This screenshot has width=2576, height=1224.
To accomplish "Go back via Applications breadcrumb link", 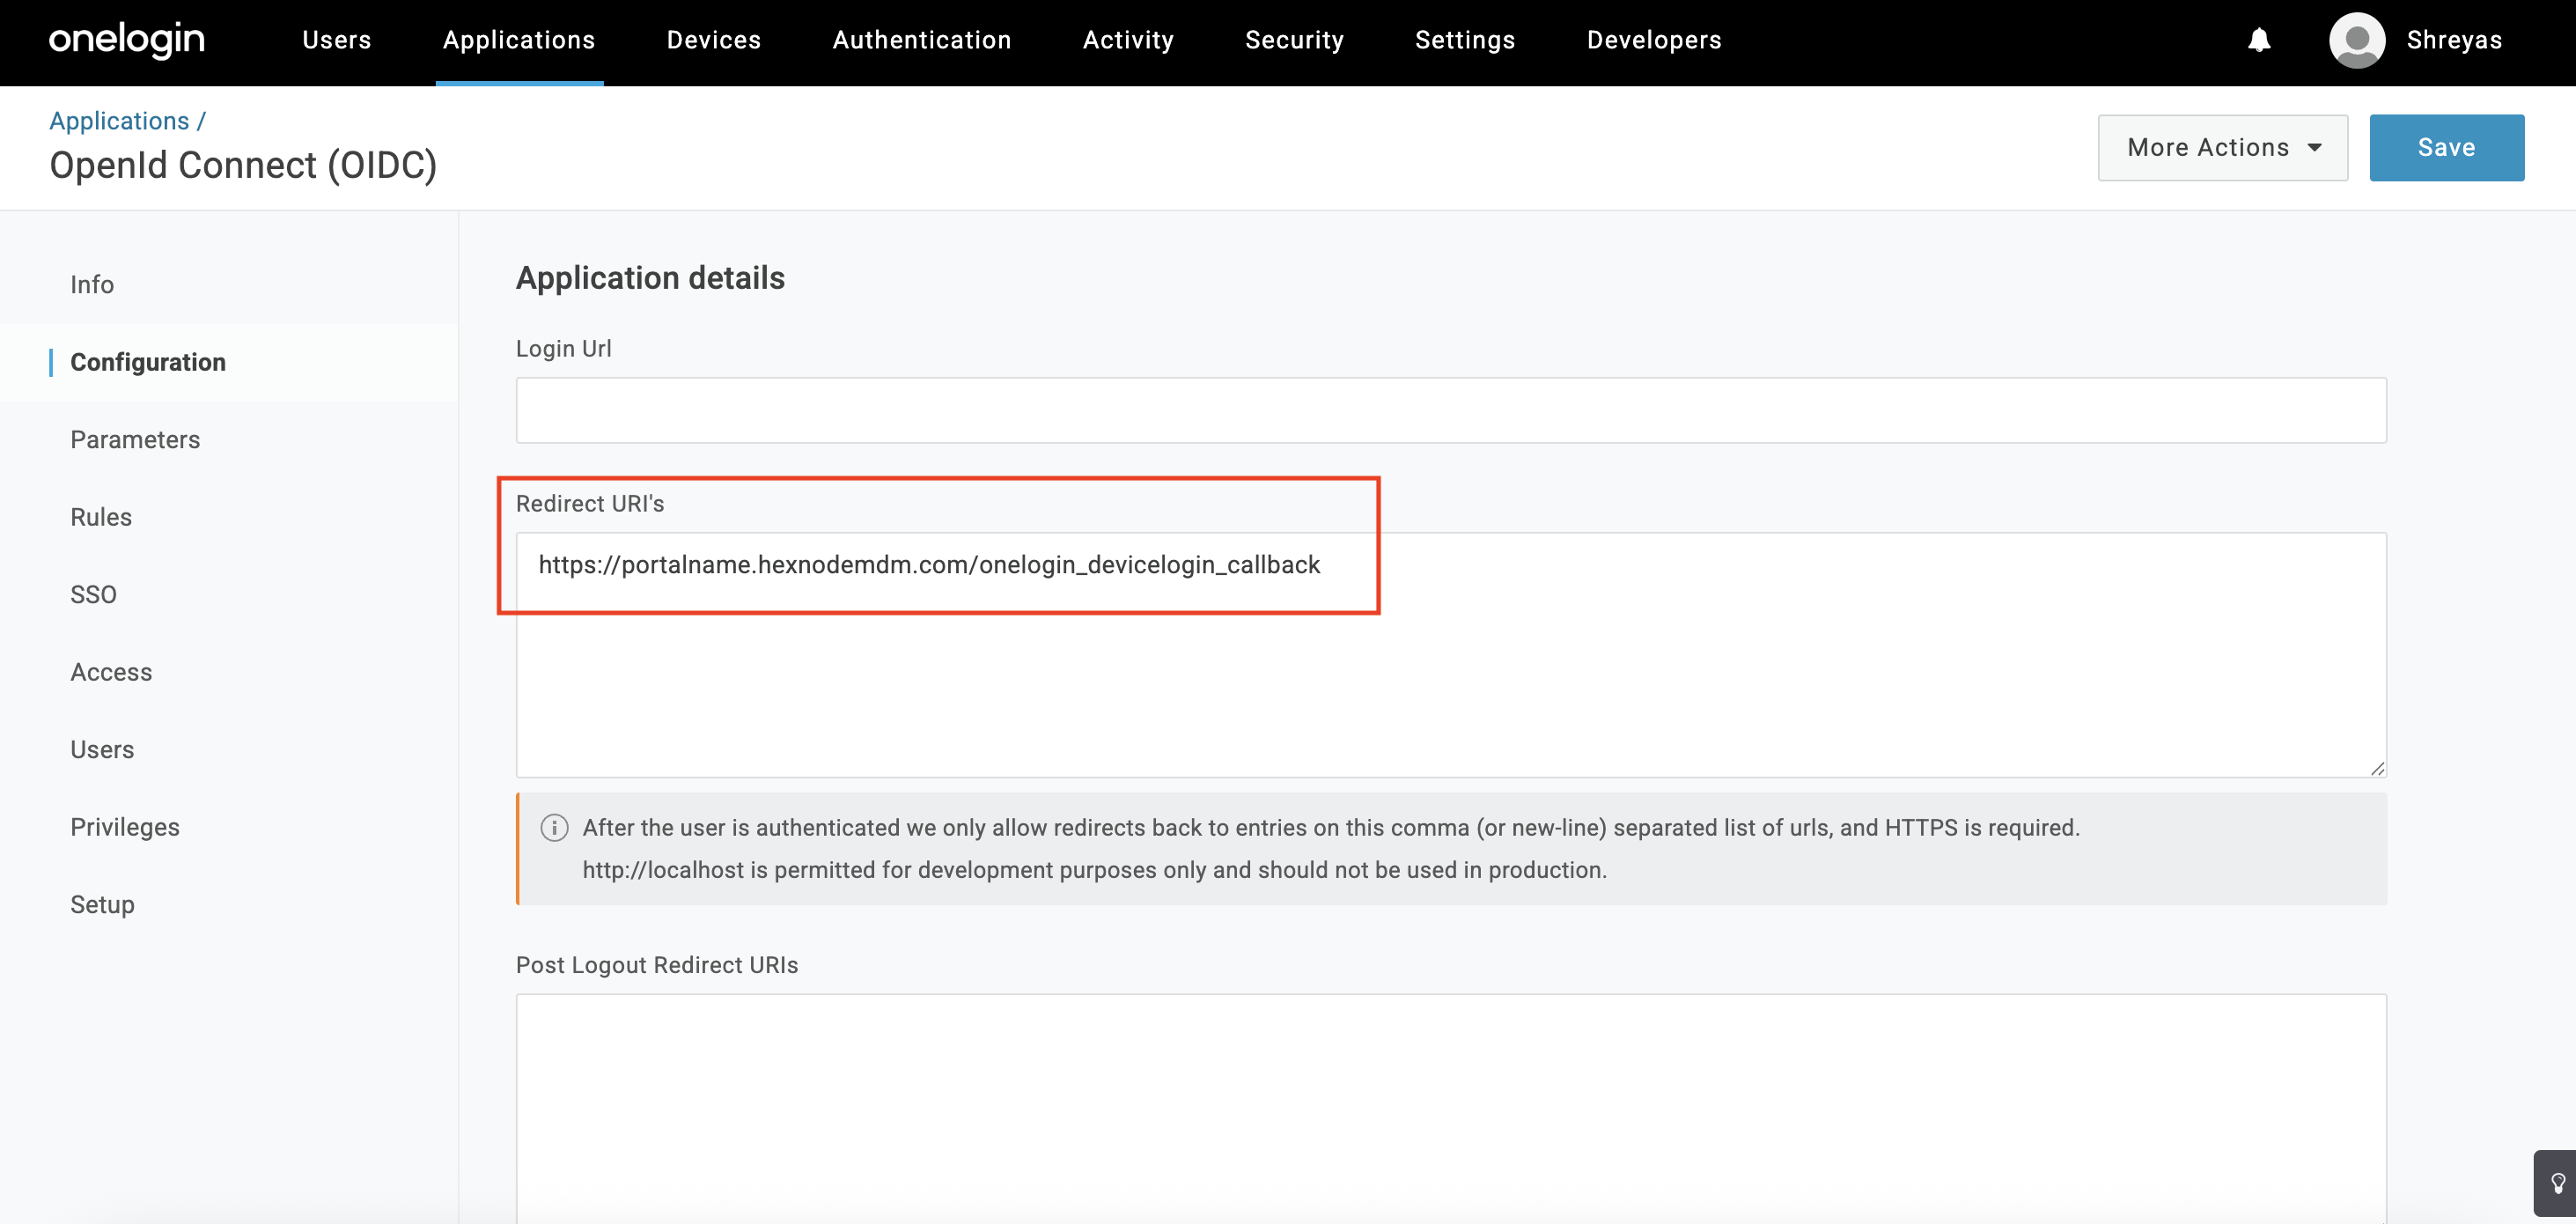I will click(119, 121).
